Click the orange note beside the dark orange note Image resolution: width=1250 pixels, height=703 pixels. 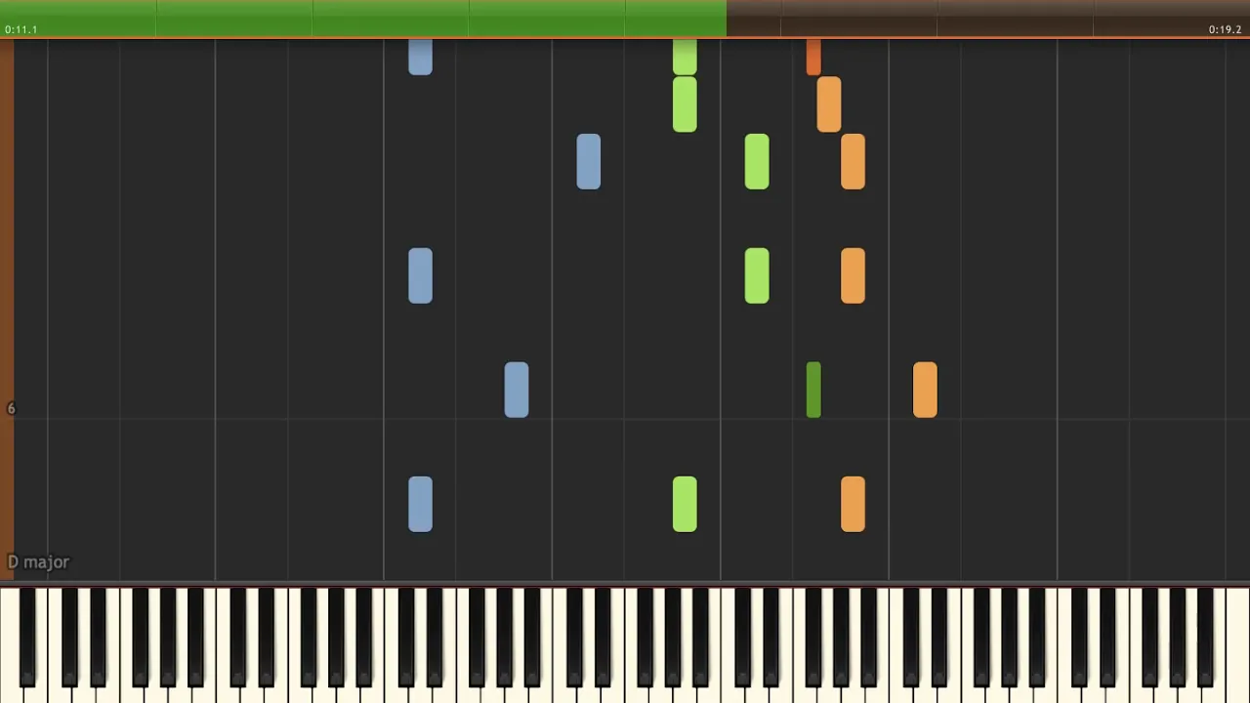(x=829, y=103)
